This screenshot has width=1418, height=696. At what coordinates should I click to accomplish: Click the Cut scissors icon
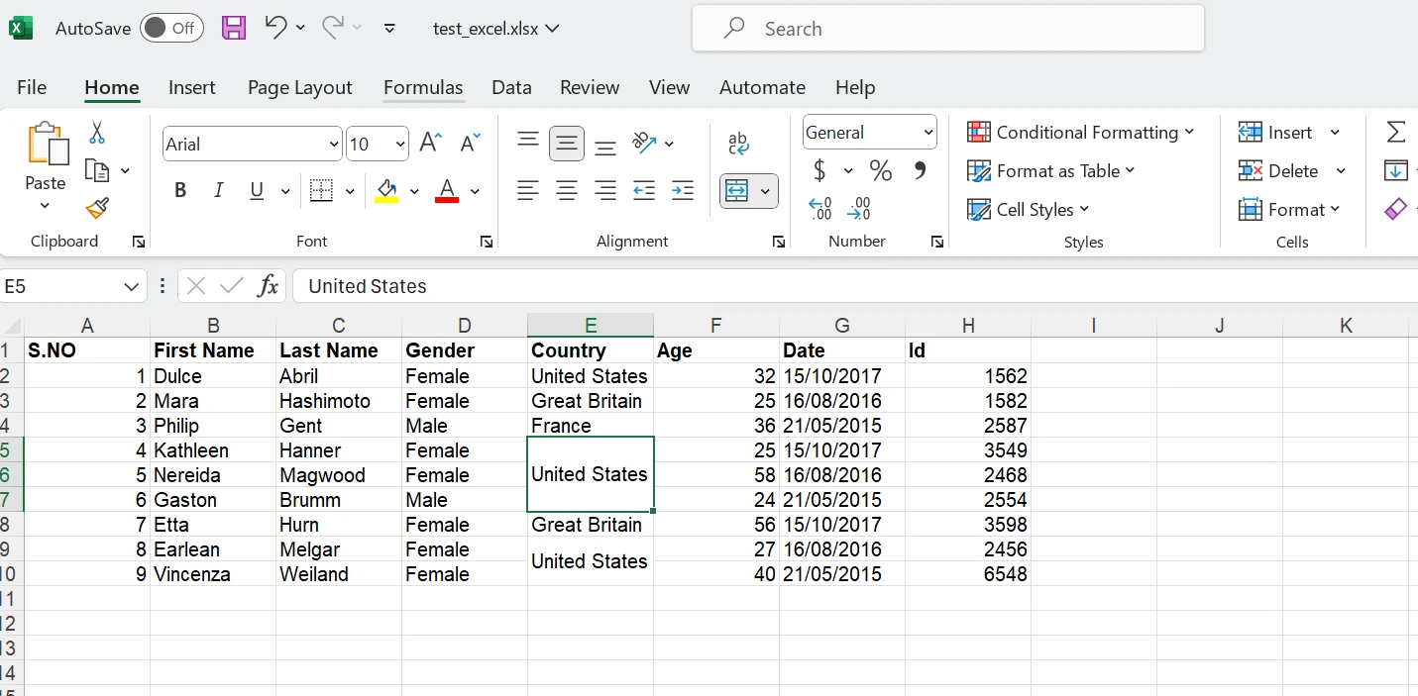coord(97,133)
